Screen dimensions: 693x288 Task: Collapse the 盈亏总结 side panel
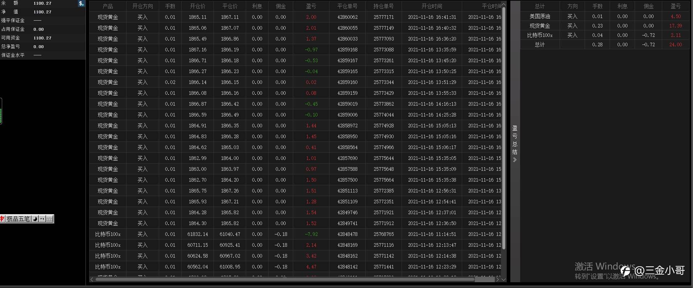click(x=515, y=144)
